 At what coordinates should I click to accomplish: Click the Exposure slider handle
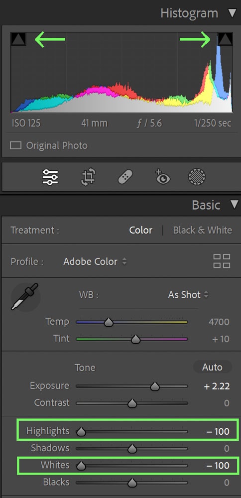(x=155, y=386)
